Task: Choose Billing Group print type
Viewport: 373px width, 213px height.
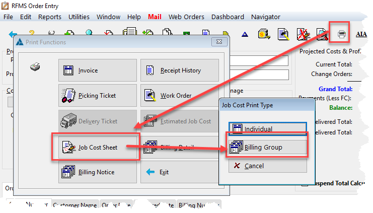Action: pyautogui.click(x=268, y=148)
